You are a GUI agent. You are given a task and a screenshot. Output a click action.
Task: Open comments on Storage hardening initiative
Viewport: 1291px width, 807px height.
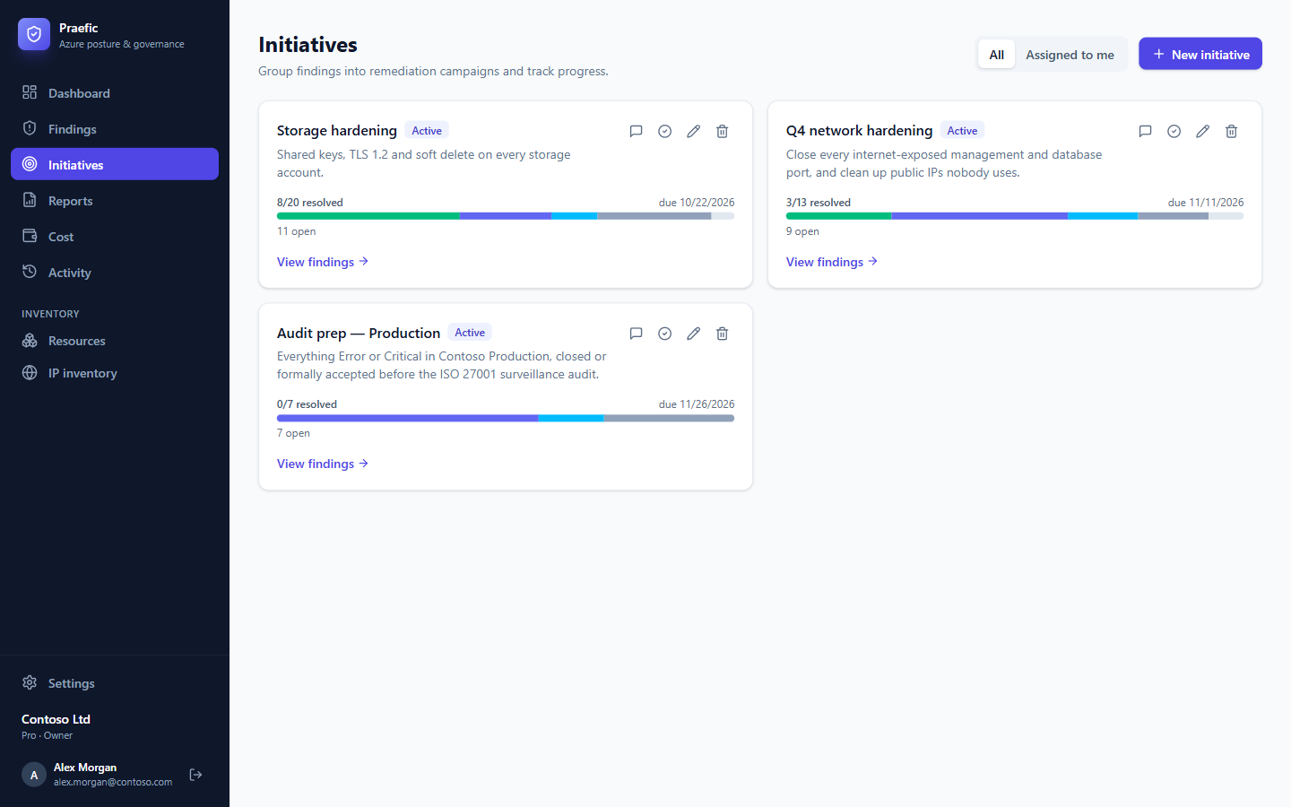pyautogui.click(x=637, y=131)
